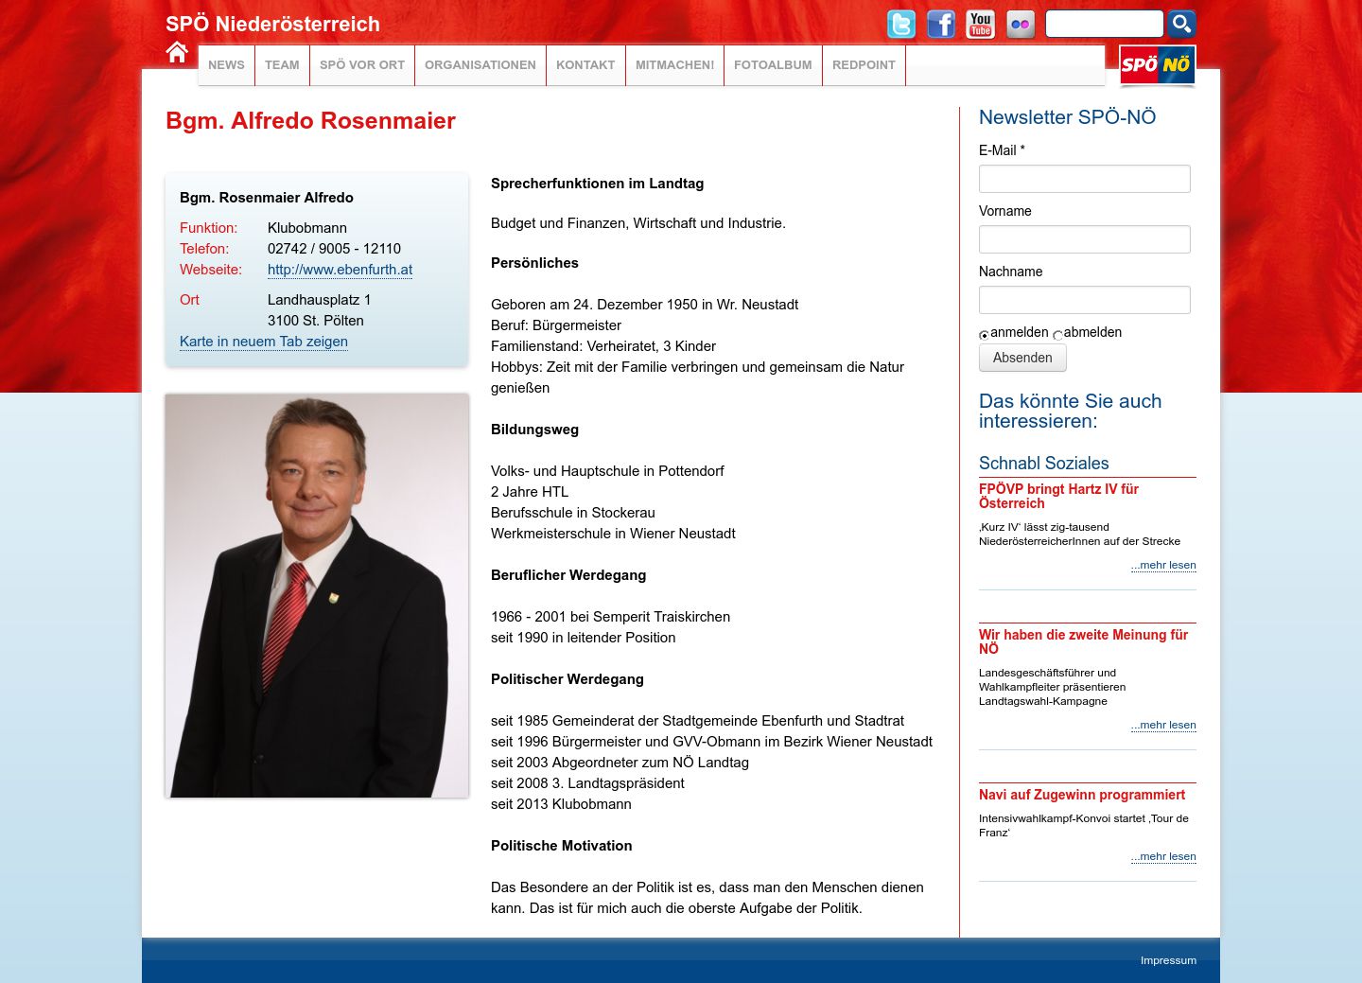1362x983 pixels.
Task: Click the Bgm. Alfredo Rosenmaier page heading
Action: pos(310,121)
